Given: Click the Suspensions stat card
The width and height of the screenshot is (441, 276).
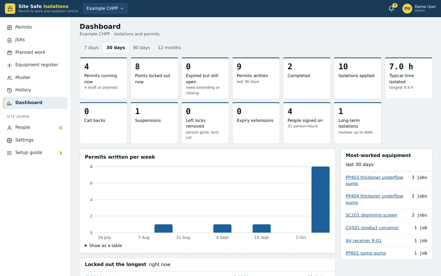Looking at the screenshot, I should pos(154,123).
